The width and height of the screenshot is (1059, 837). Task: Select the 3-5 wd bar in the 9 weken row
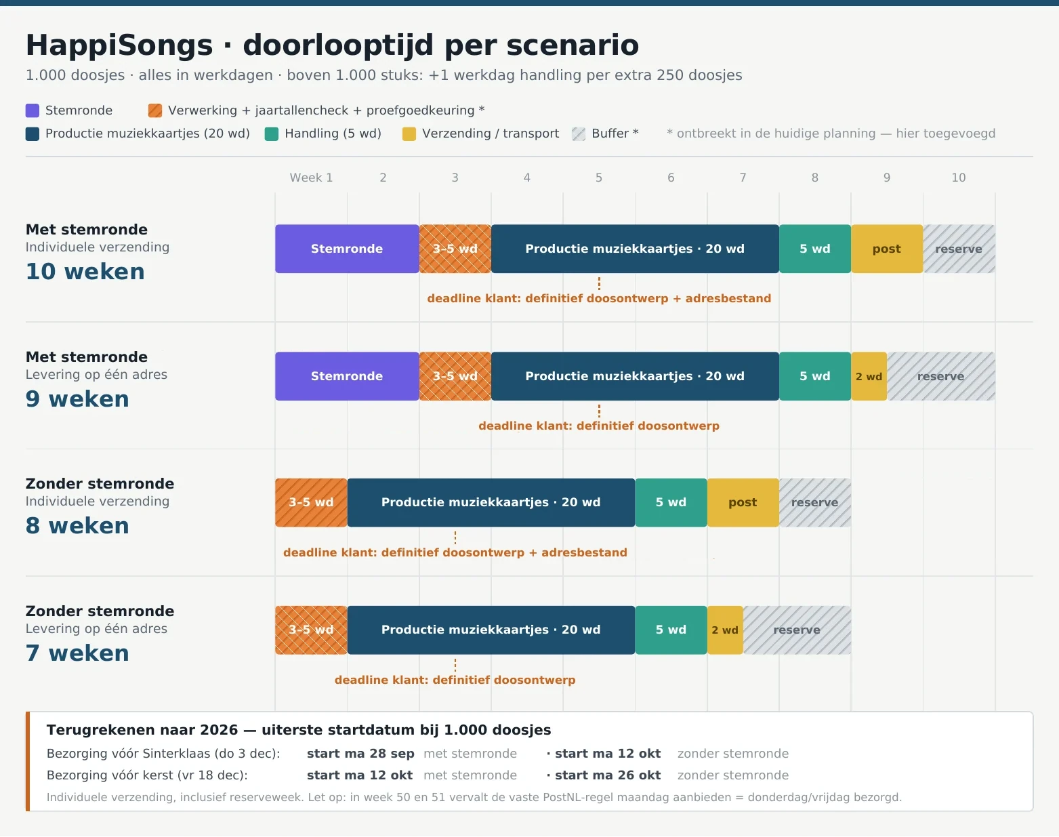pos(455,376)
